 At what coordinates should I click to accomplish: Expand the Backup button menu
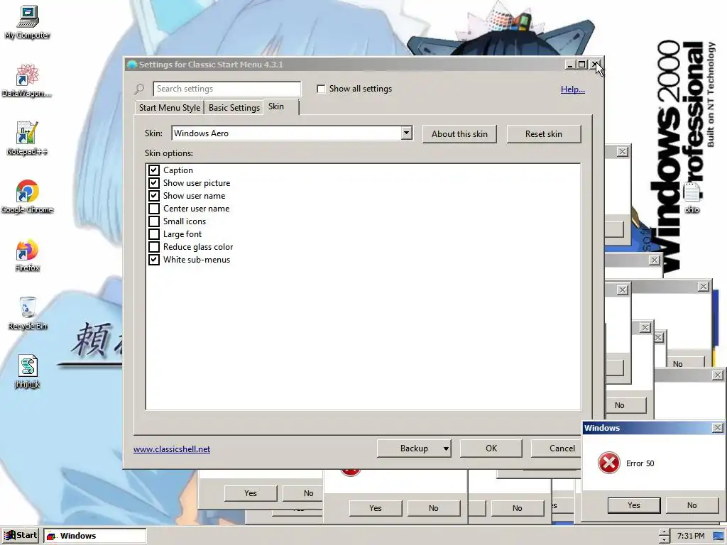[x=446, y=448]
